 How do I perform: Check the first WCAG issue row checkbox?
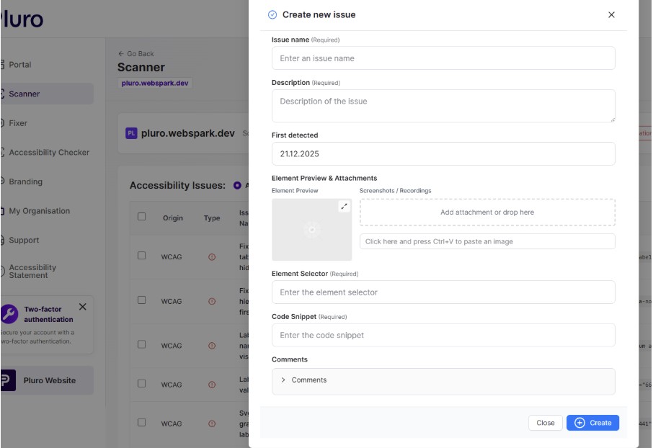[x=142, y=256]
